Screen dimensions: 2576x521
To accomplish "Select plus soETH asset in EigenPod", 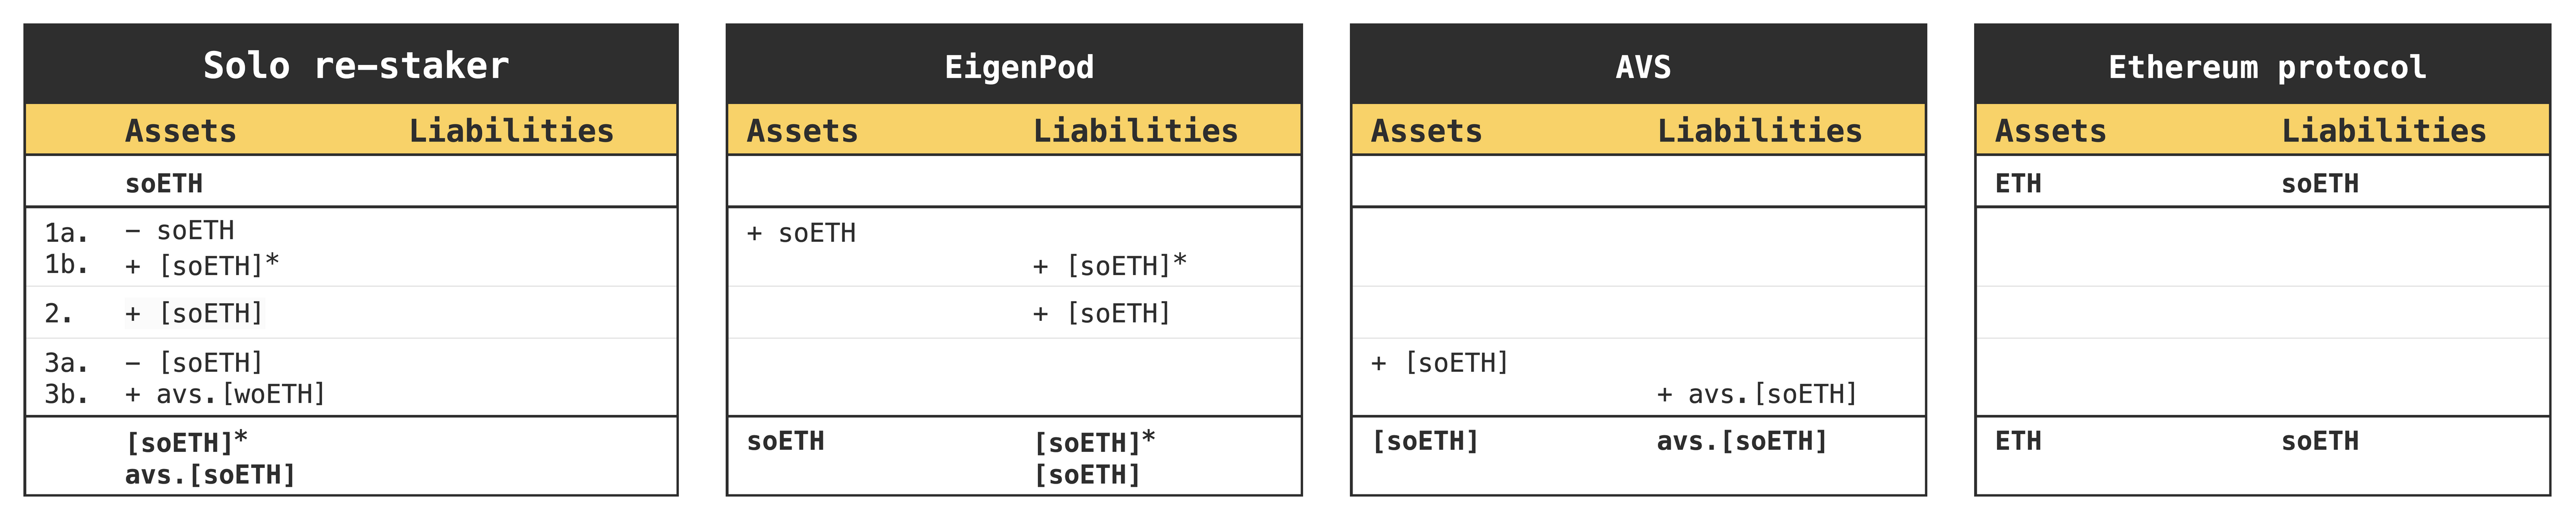I will (x=801, y=233).
